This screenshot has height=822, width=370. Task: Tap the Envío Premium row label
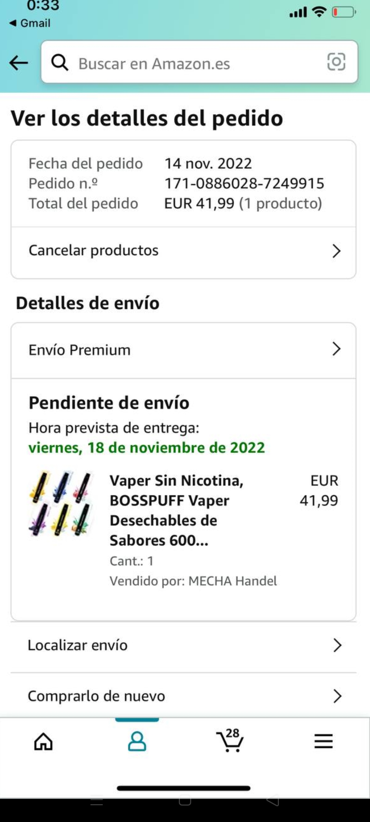coord(79,350)
